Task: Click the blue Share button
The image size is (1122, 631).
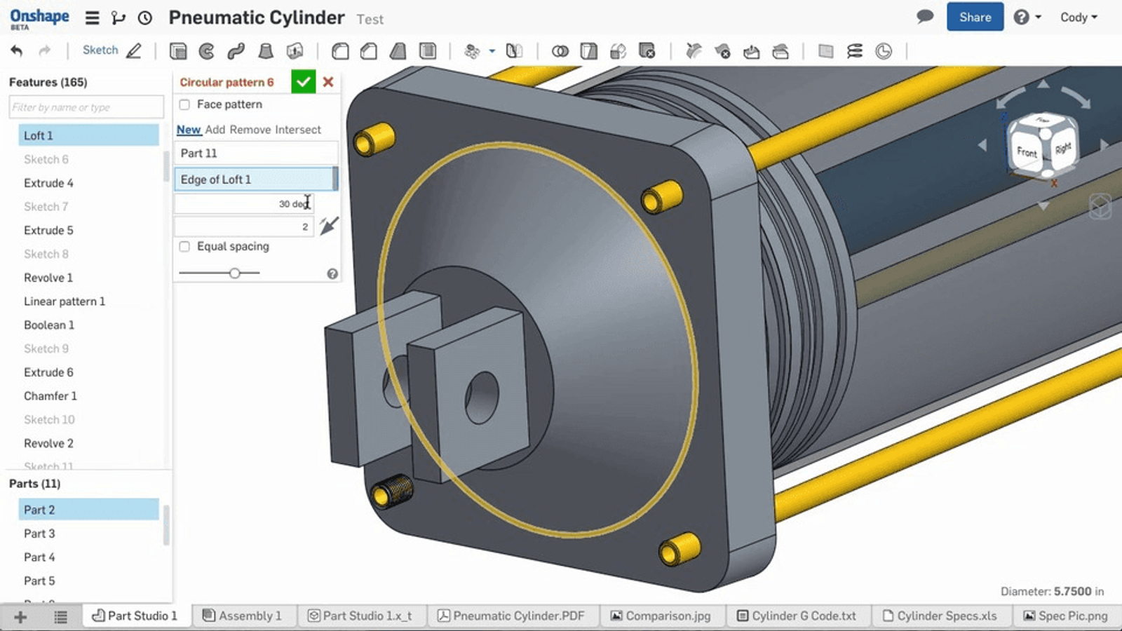Action: (x=975, y=18)
